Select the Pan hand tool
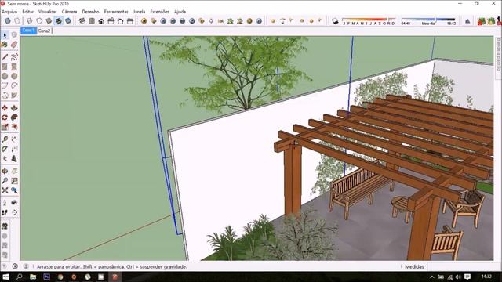Screen dimensions: 502x282 [x=14, y=171]
